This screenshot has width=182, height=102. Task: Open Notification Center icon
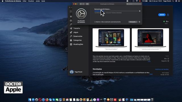click(179, 1)
